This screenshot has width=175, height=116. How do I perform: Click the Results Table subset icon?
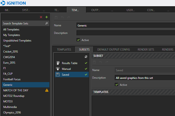pos(58,63)
